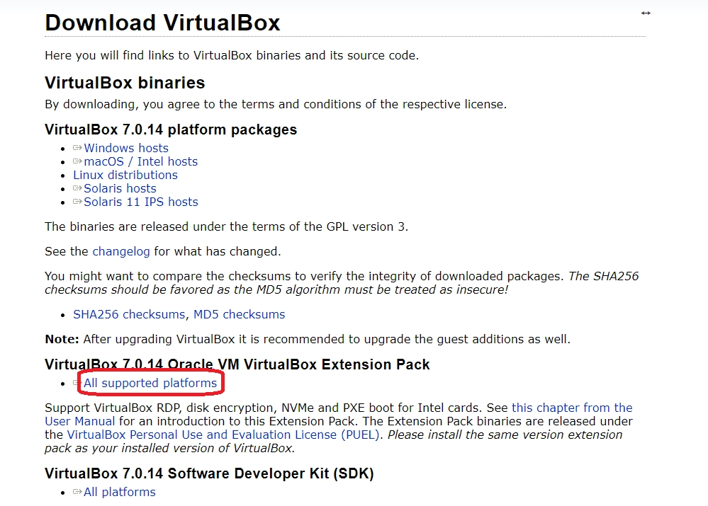The image size is (708, 506).
Task: Click the VirtualBox 7.0.14 platform packages heading
Action: pyautogui.click(x=171, y=130)
